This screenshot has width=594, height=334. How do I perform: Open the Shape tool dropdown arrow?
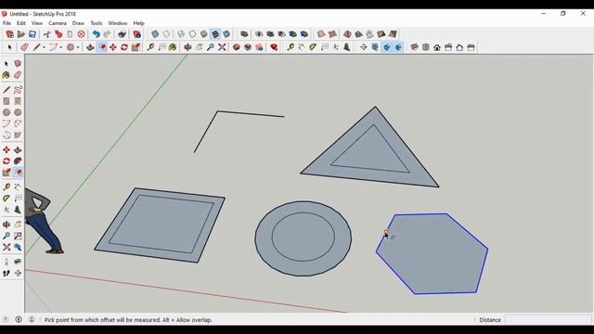[x=78, y=47]
